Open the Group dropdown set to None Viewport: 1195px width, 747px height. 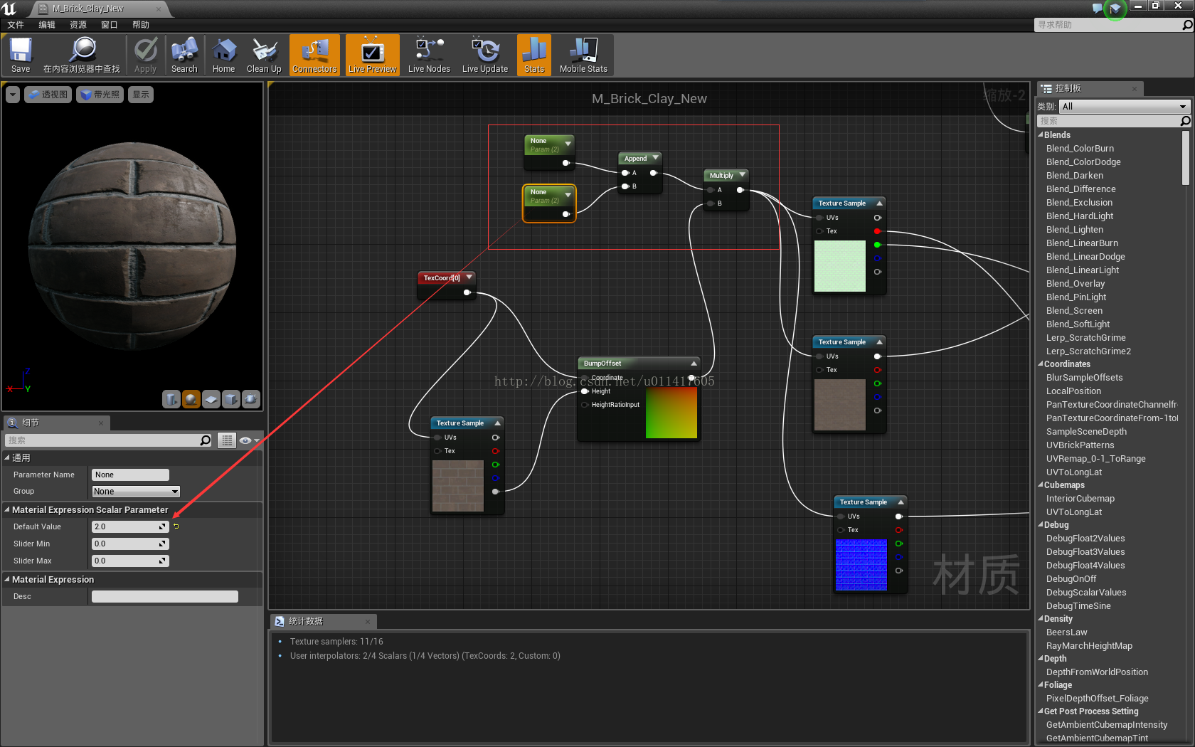[x=135, y=491]
